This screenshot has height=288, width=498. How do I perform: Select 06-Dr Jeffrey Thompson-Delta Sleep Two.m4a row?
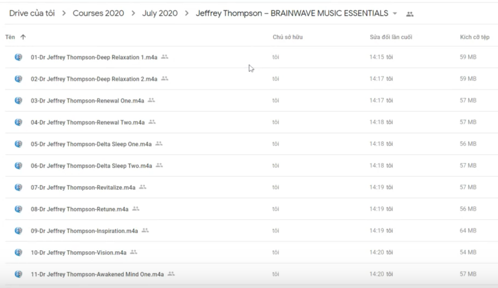tap(91, 166)
